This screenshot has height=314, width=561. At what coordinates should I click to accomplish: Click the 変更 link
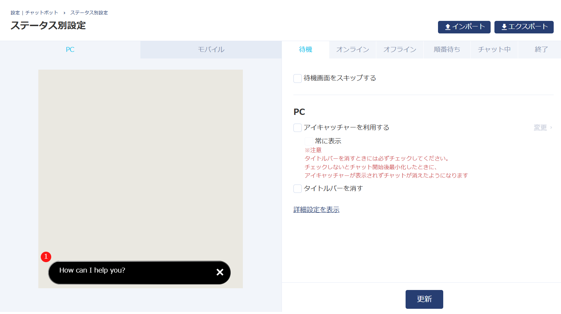[540, 127]
